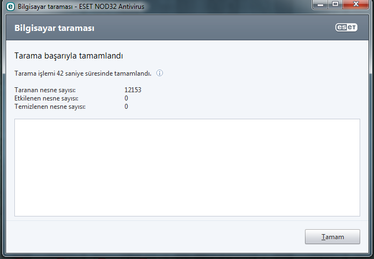
Task: Click the 0 value for Etkilenen nesne sayısı
Action: tap(126, 98)
